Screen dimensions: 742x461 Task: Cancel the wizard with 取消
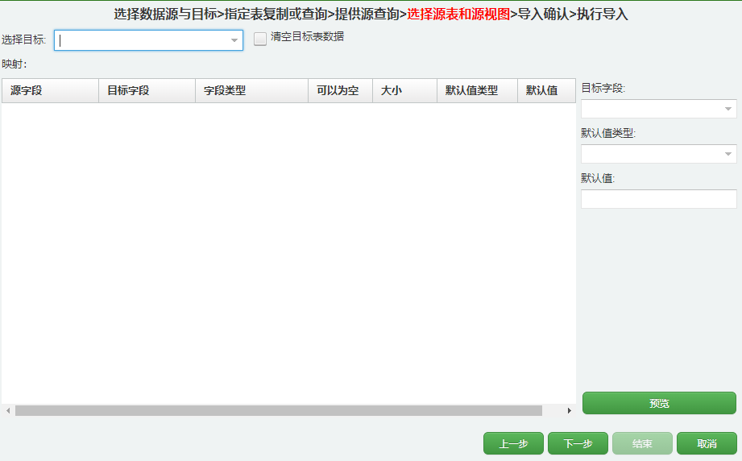(x=707, y=443)
